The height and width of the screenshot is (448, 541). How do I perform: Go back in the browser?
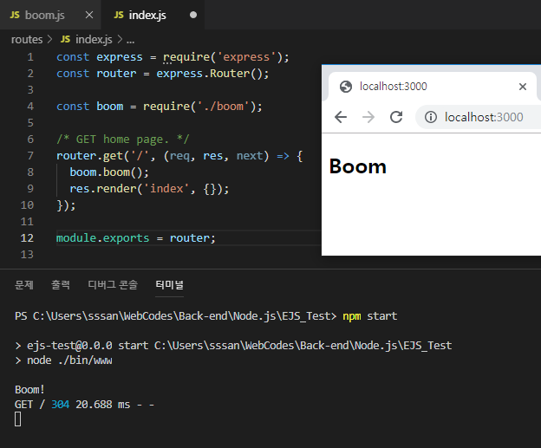(341, 117)
